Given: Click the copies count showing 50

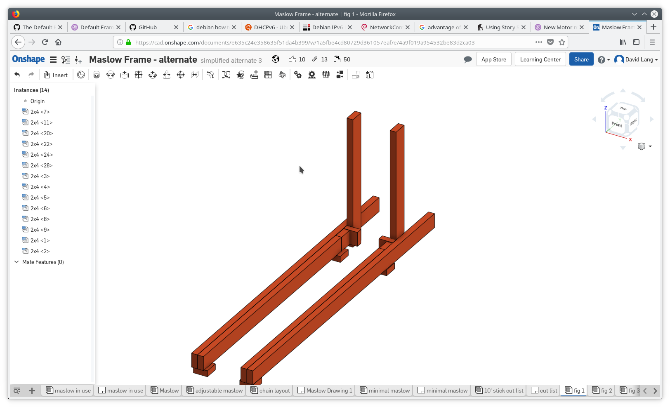Looking at the screenshot, I should (342, 59).
